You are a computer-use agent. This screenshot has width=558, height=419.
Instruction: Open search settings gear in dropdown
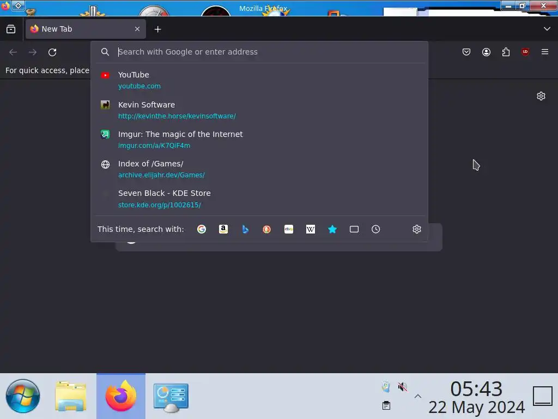tap(417, 229)
